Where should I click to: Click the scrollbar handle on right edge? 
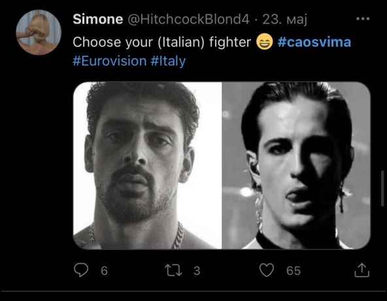tap(383, 188)
